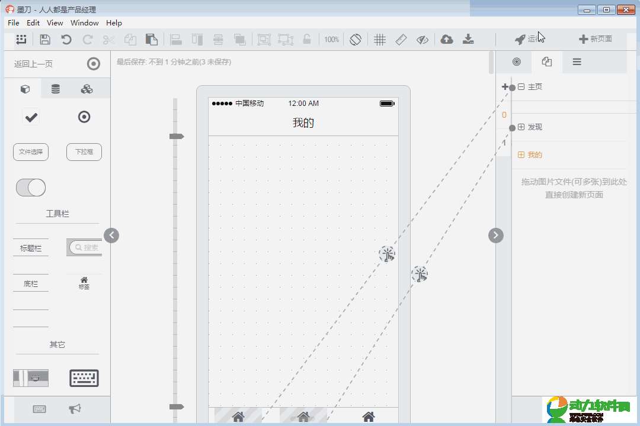640x426 pixels.
Task: Run the prototype with the rocket button
Action: [527, 39]
